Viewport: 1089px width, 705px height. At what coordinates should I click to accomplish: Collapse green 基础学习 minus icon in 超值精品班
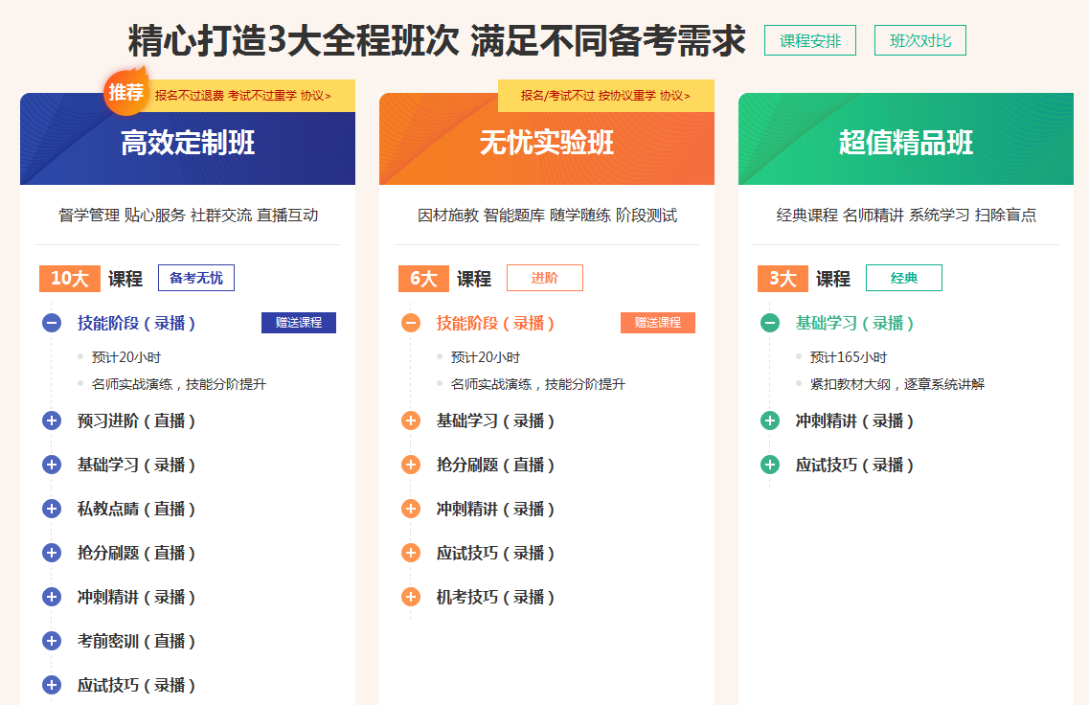tap(770, 323)
